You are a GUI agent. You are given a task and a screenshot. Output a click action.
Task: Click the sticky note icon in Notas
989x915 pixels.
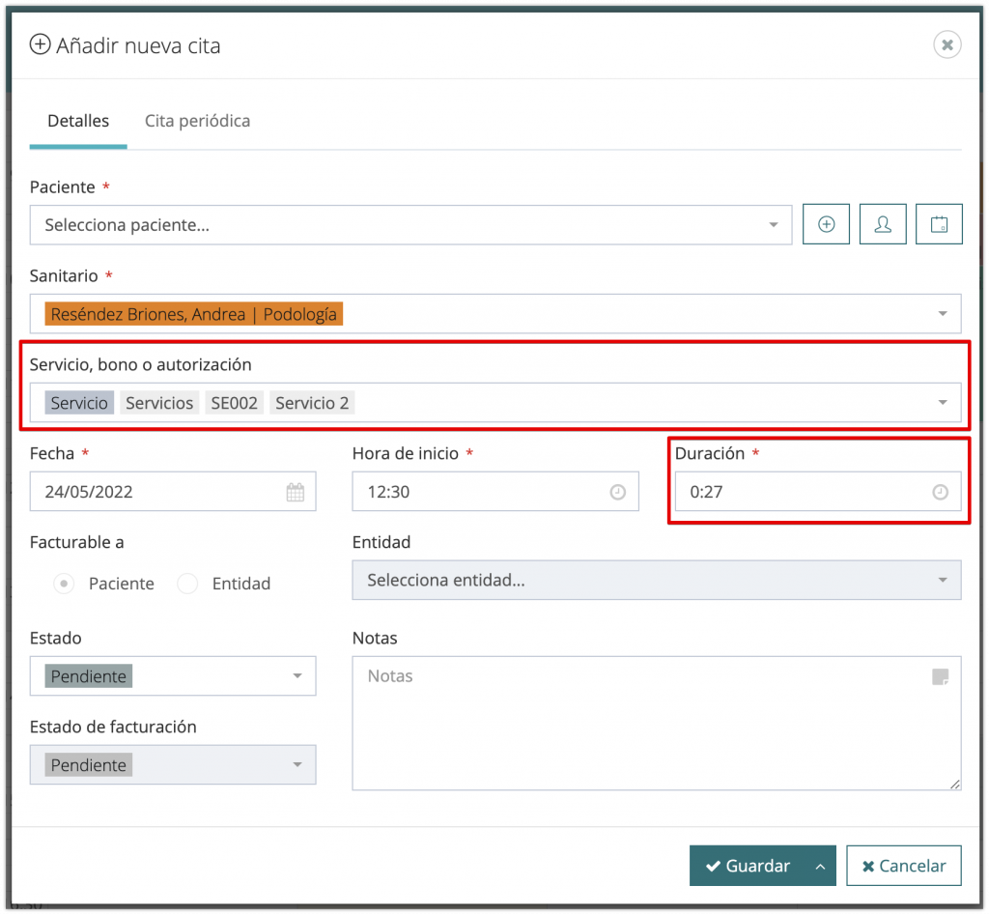click(940, 676)
